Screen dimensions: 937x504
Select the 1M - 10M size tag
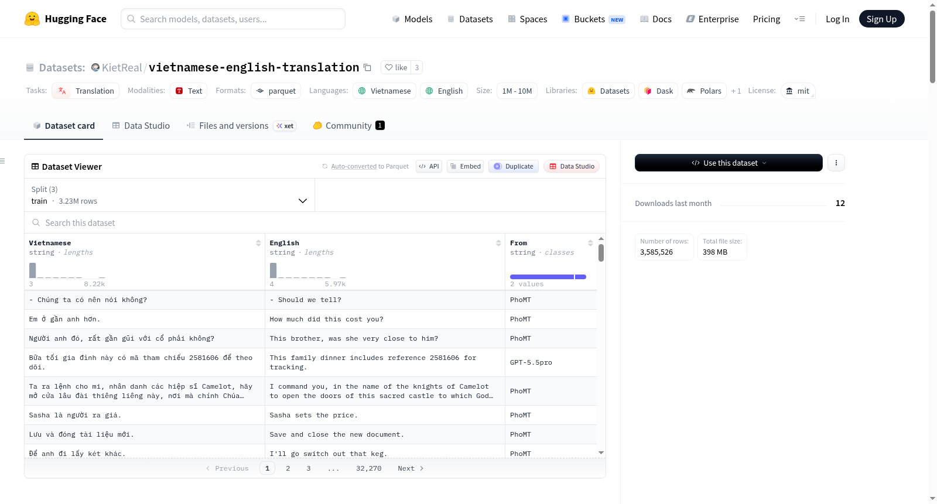(x=517, y=91)
